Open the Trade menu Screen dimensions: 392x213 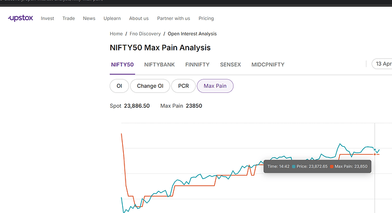point(69,19)
